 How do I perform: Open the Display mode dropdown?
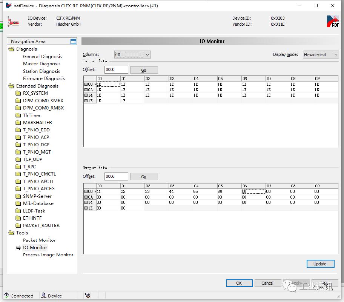[321, 54]
